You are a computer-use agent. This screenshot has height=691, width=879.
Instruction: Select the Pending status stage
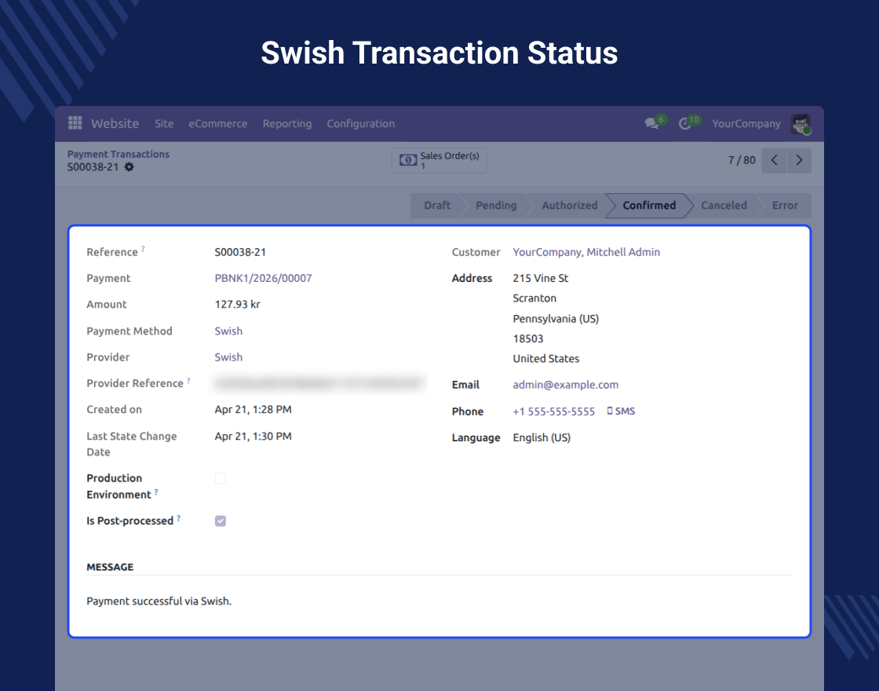pos(496,205)
